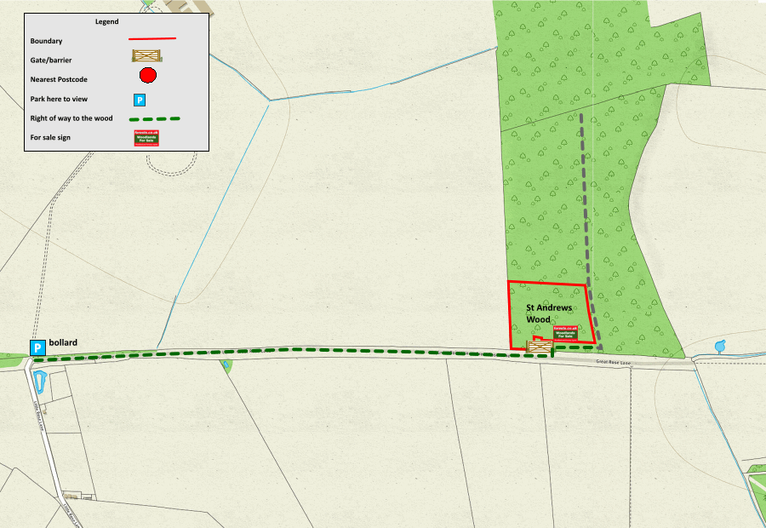The image size is (766, 528).
Task: Click the Legend heading
Action: 107,21
